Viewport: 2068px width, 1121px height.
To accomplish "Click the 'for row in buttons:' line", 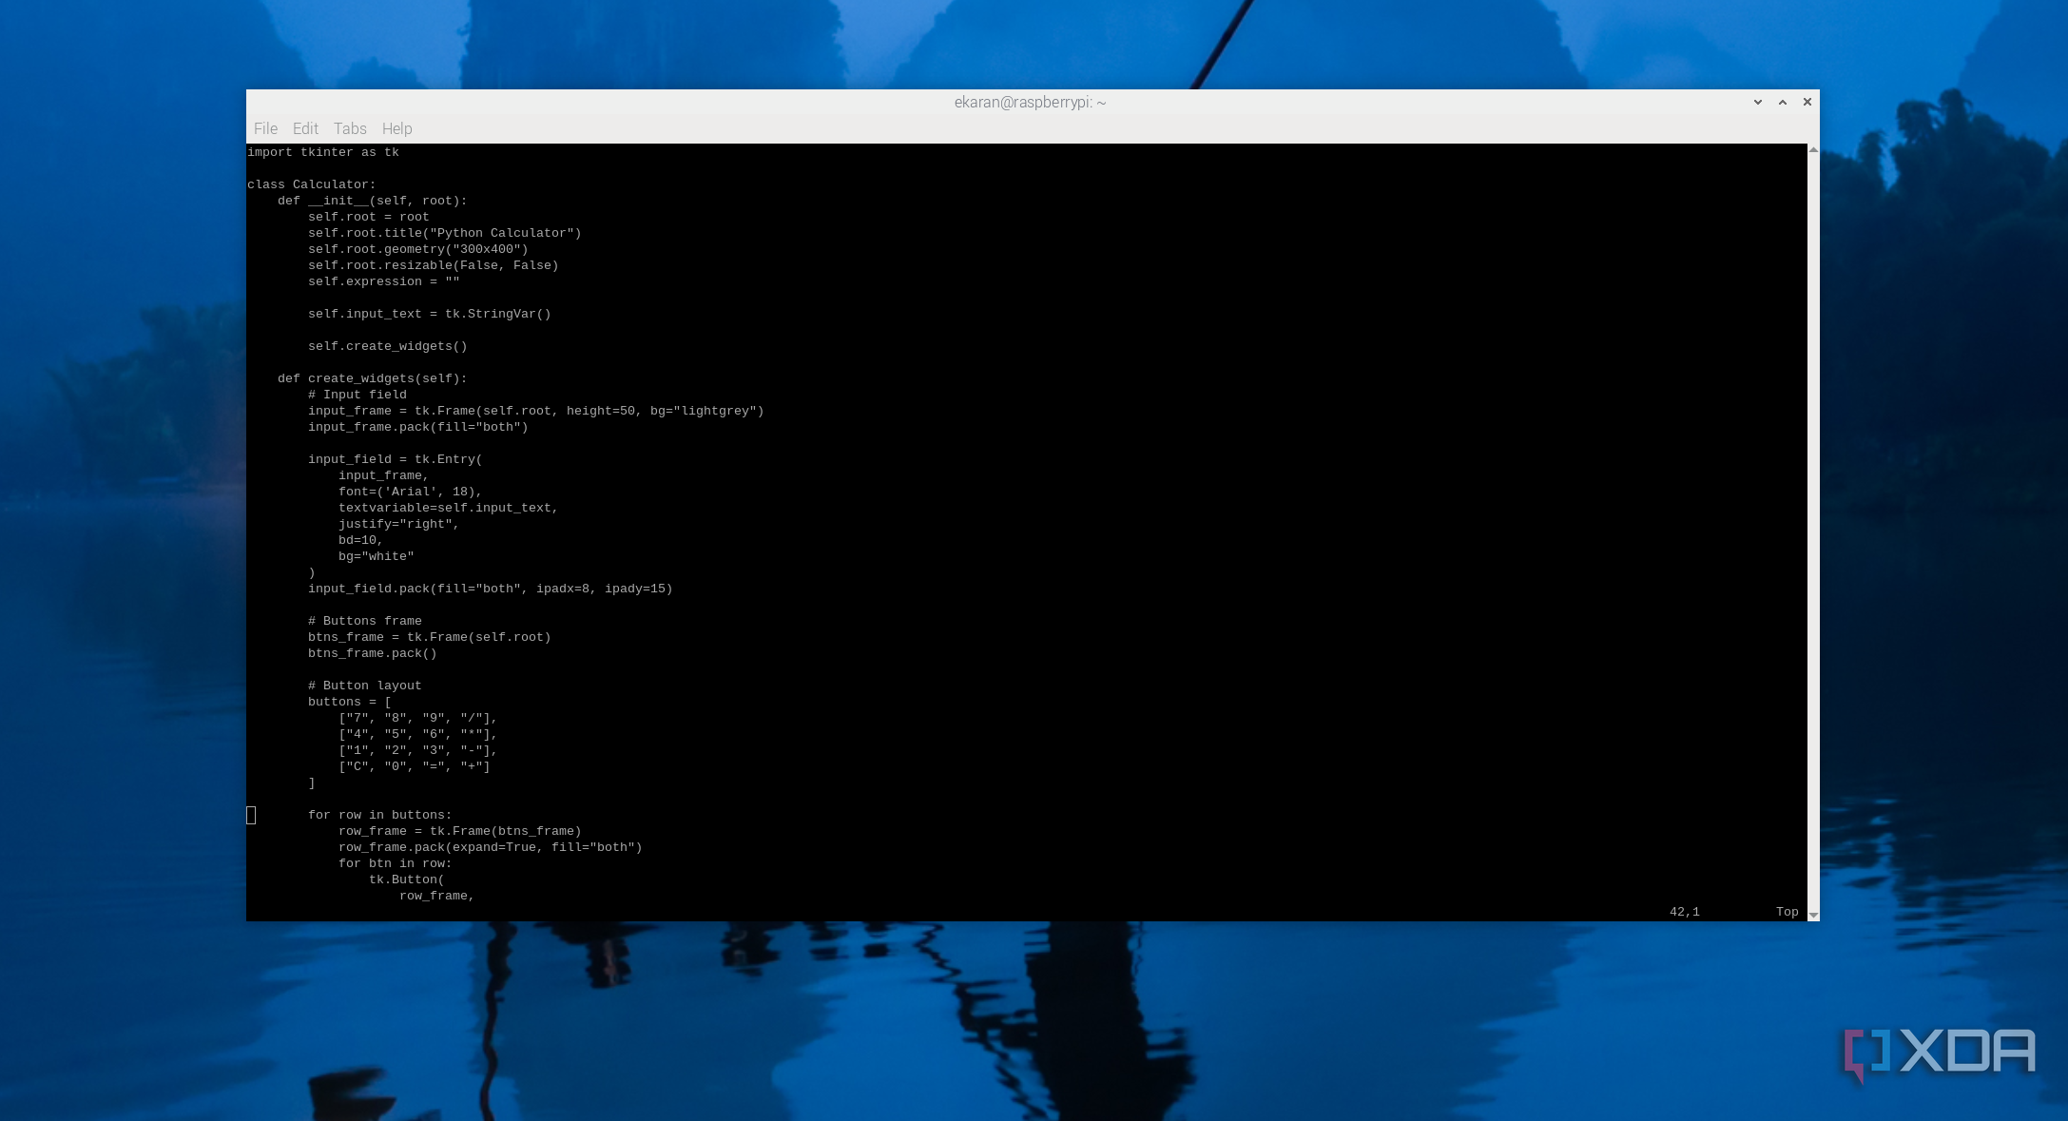I will [380, 815].
